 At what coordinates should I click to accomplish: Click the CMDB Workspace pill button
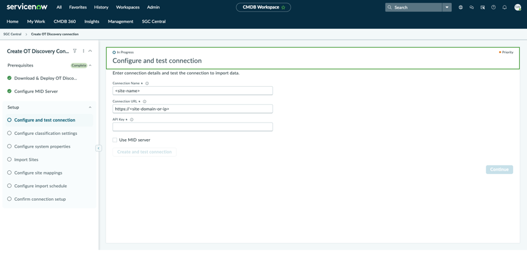[263, 7]
